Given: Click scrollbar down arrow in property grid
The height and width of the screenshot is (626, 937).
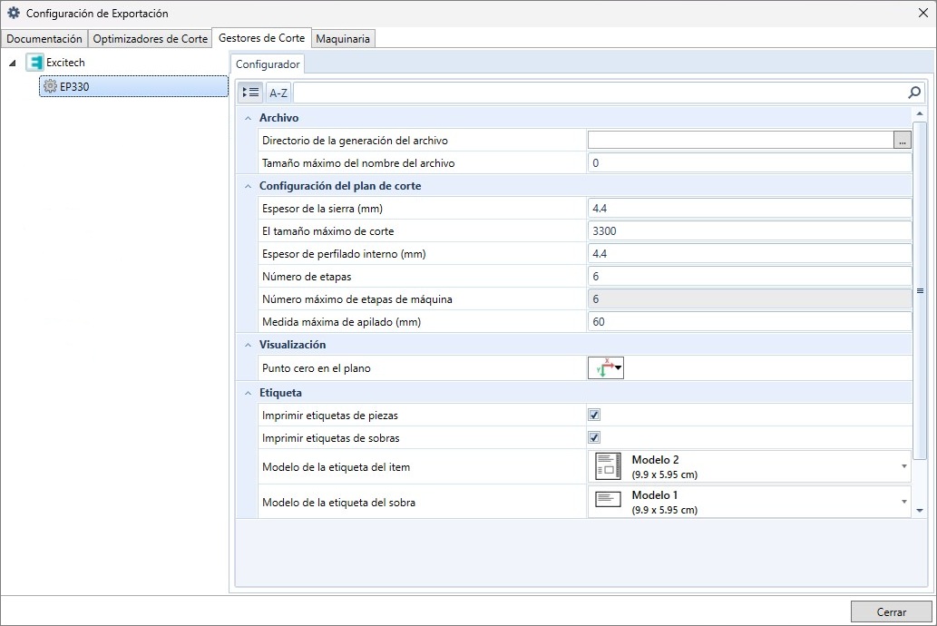Looking at the screenshot, I should (x=920, y=511).
